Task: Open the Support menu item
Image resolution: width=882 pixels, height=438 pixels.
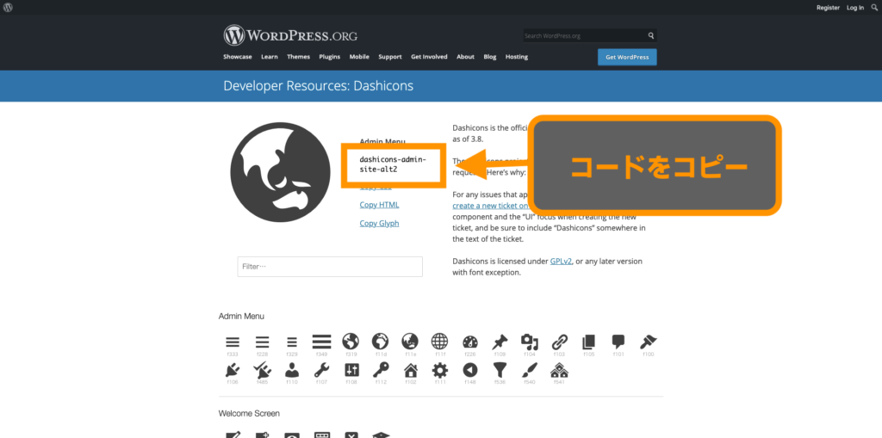Action: (x=390, y=57)
